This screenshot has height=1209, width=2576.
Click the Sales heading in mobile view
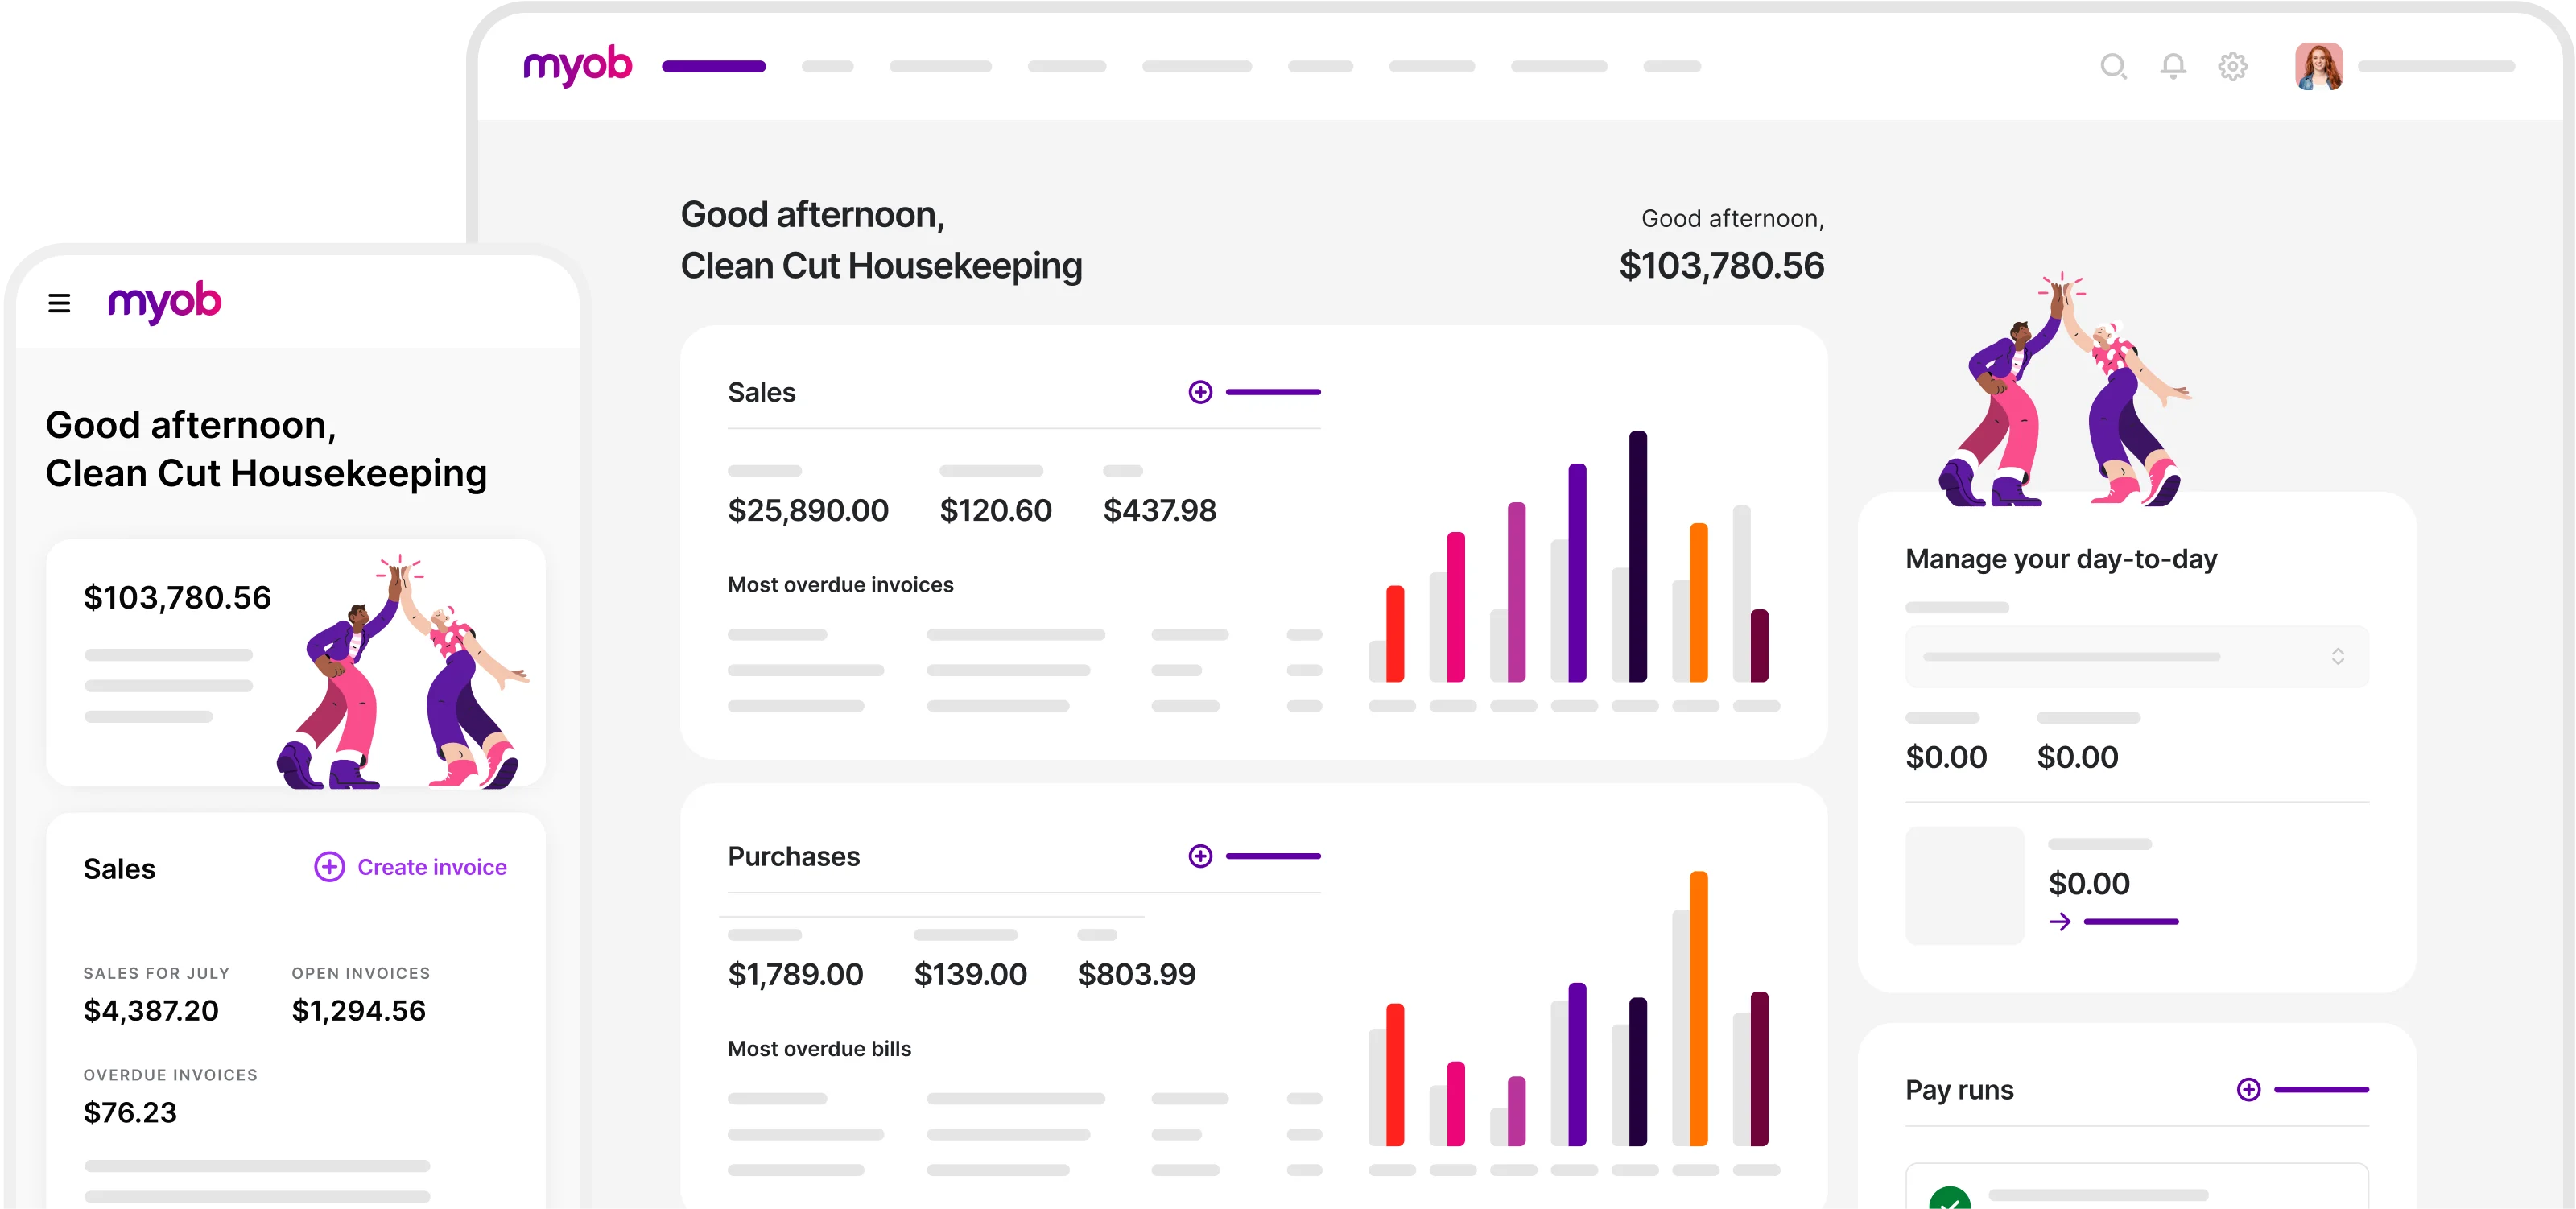coord(119,869)
